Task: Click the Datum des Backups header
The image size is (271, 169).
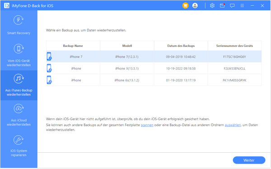Action: [181, 46]
